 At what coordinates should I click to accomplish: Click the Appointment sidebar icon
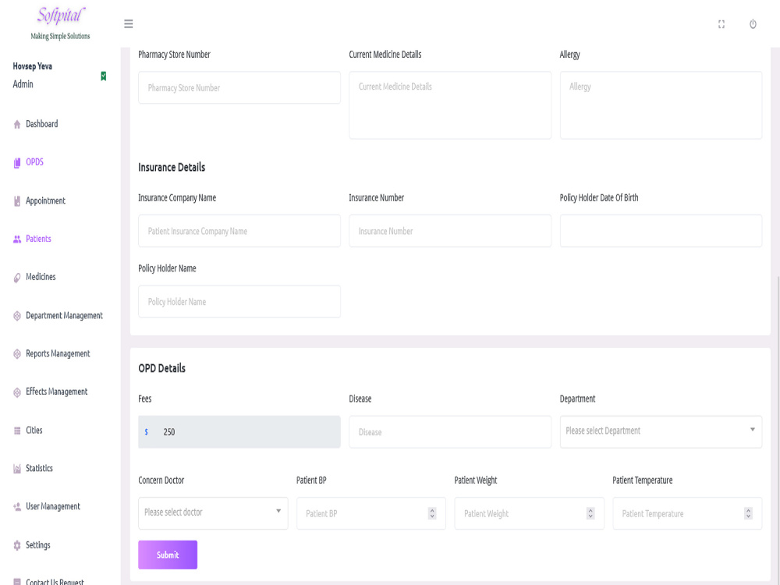click(17, 201)
